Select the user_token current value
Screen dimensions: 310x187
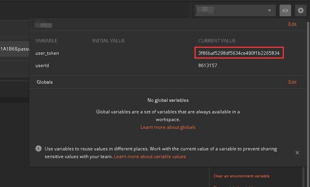[239, 53]
